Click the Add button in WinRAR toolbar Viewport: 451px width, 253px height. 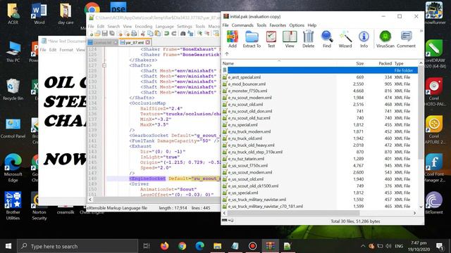(x=233, y=39)
